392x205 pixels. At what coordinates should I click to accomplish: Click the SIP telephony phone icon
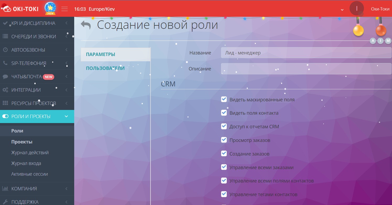click(5, 63)
